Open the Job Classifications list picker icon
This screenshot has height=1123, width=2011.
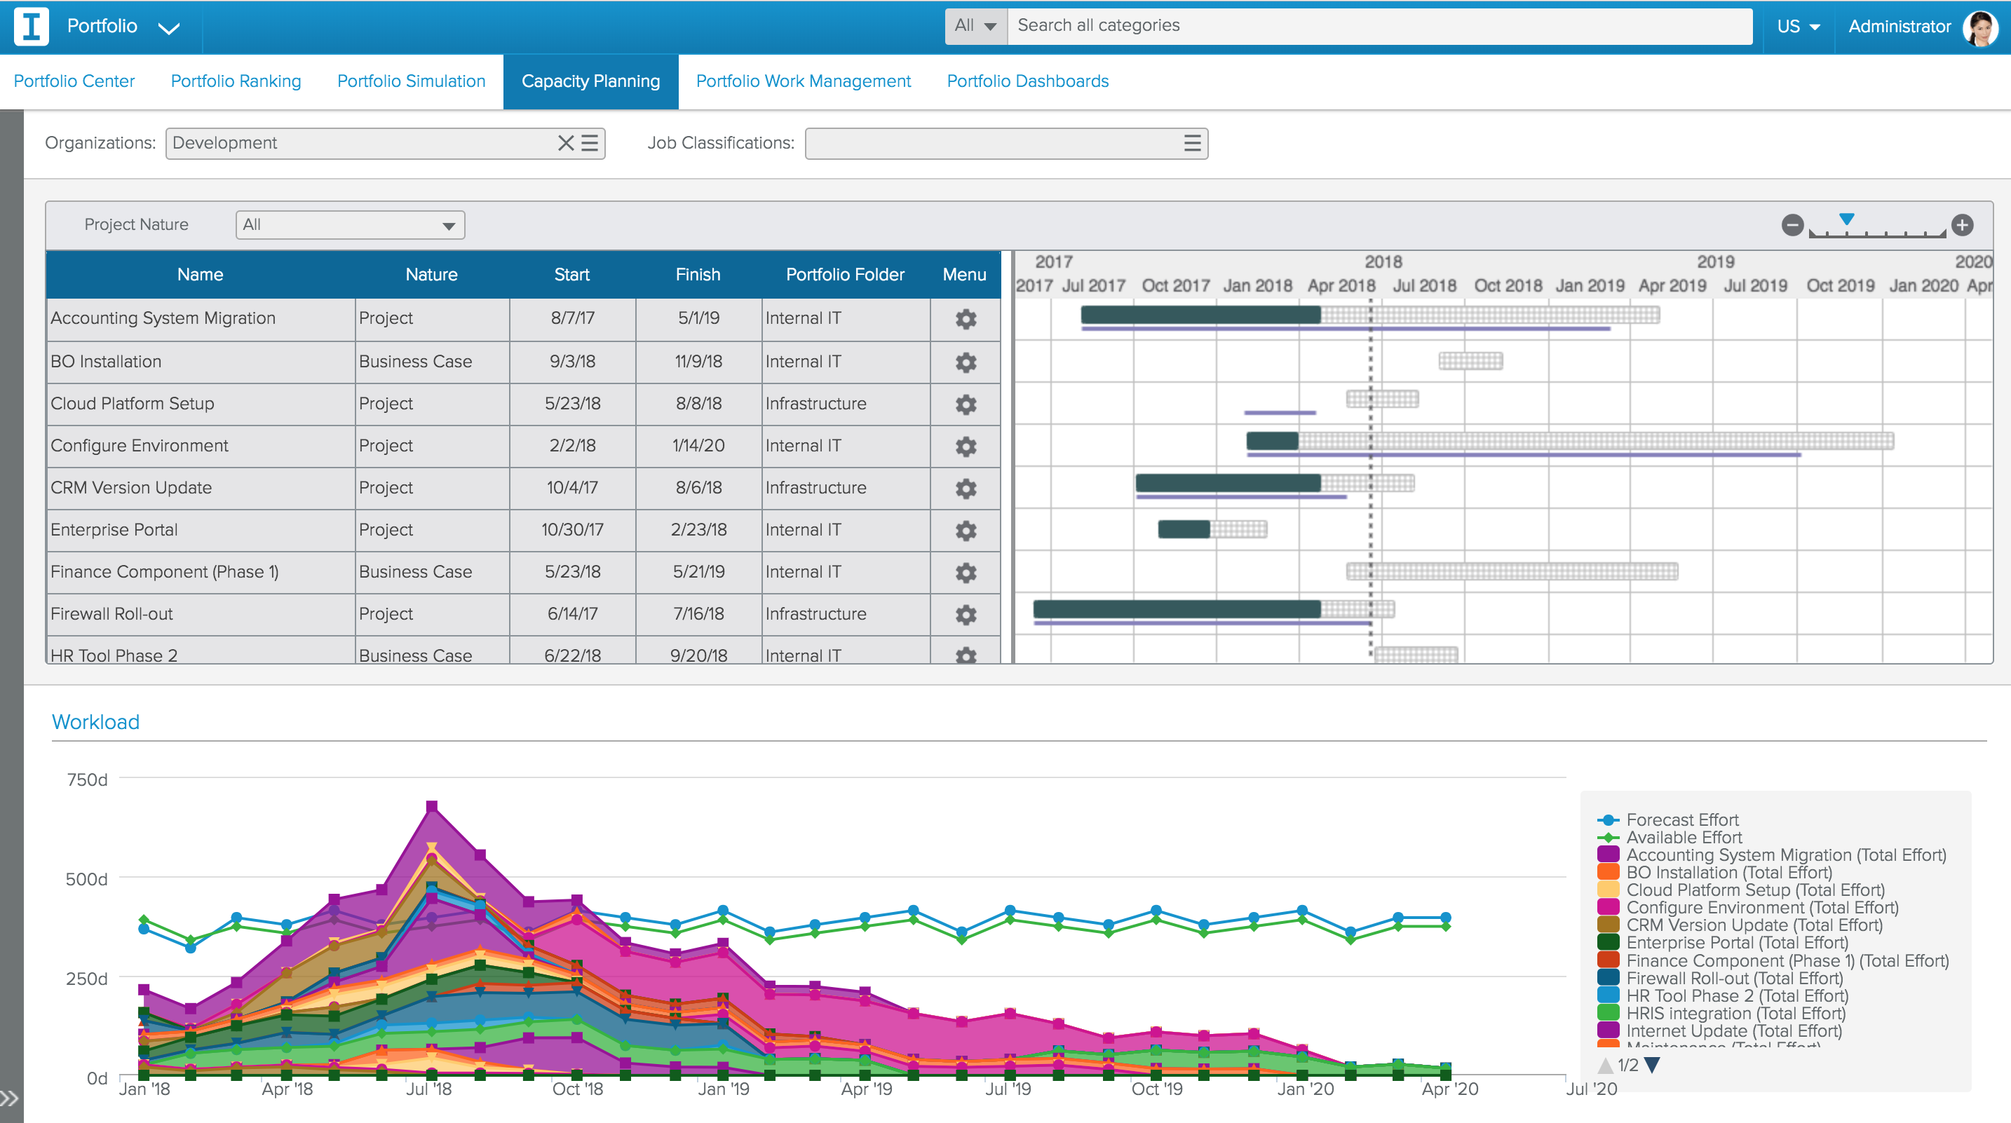(x=1192, y=143)
